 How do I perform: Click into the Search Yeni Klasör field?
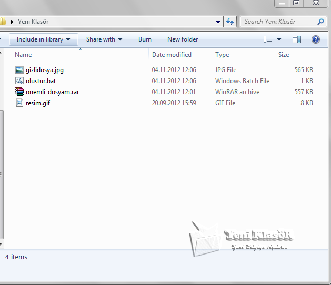pos(278,22)
